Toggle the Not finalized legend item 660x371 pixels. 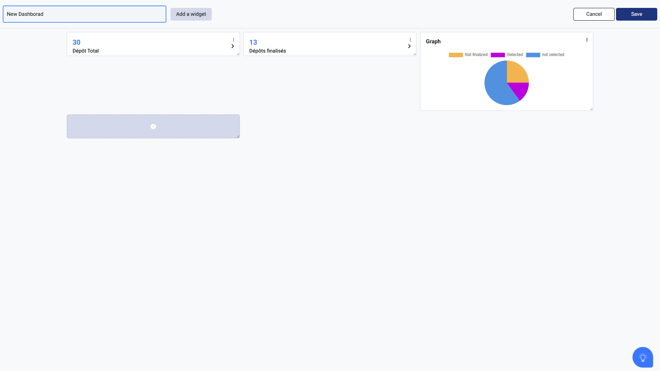coord(468,55)
